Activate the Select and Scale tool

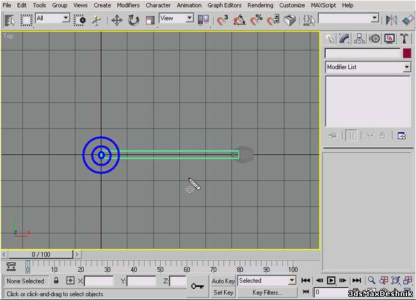point(150,20)
